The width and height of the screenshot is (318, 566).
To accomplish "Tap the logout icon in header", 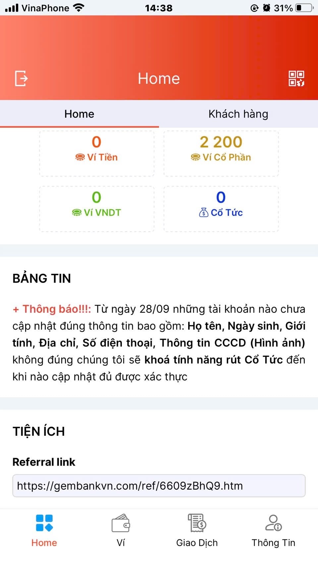I will point(22,79).
